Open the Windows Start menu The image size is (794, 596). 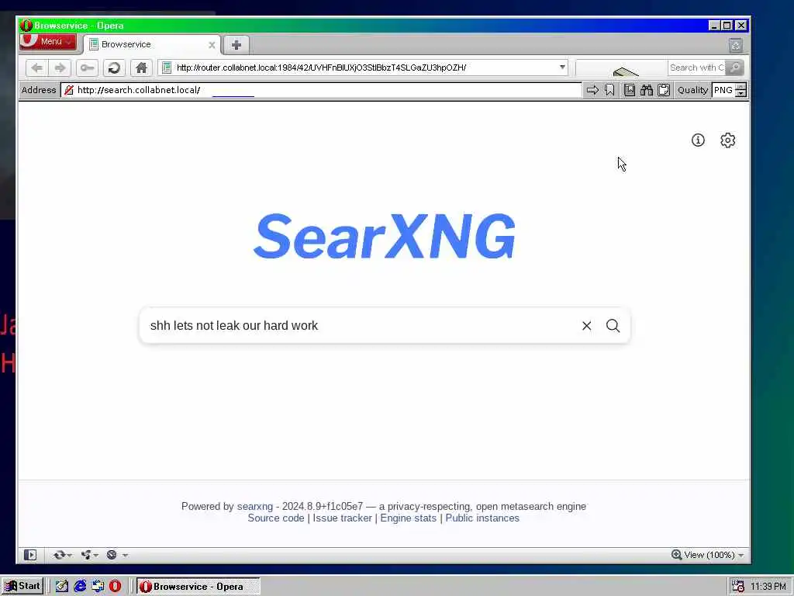point(22,587)
